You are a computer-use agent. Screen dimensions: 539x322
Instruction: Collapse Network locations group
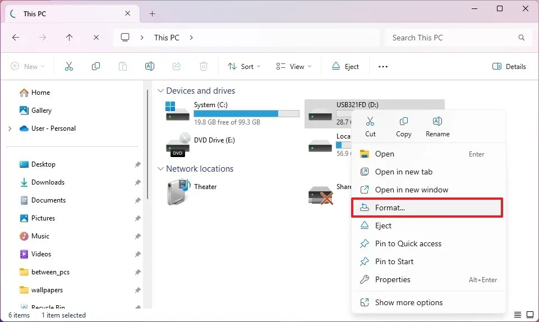click(160, 169)
